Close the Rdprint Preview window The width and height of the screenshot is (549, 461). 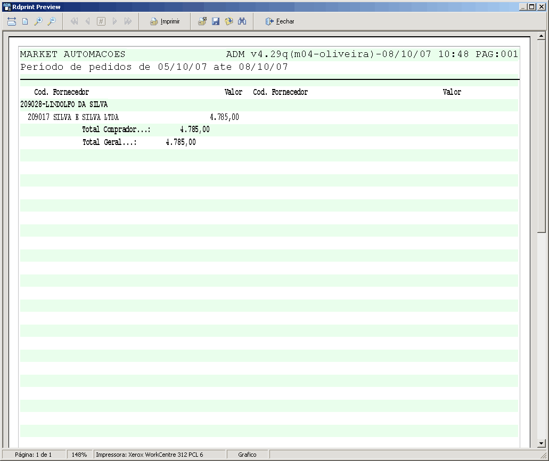tap(542, 6)
